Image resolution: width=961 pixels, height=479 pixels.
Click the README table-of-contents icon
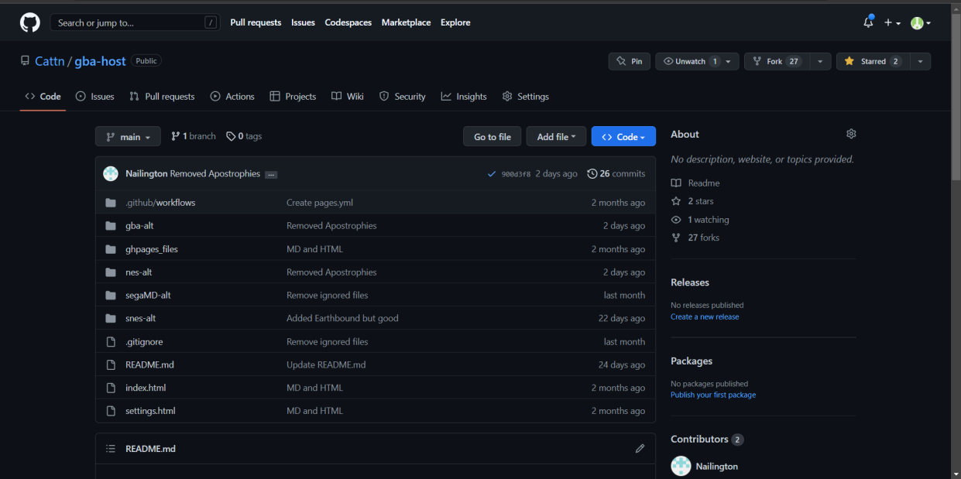110,448
